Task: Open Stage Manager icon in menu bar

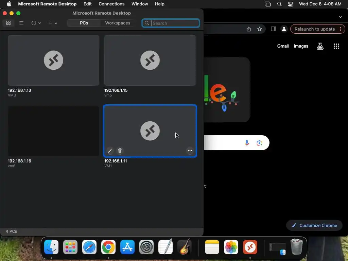Action: coord(268,4)
